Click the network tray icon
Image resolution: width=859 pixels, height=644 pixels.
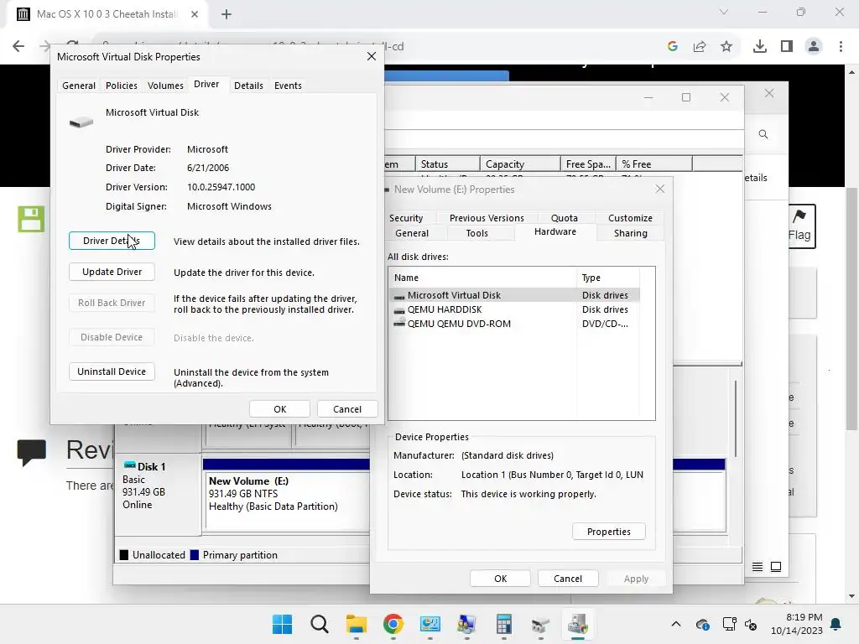[729, 624]
